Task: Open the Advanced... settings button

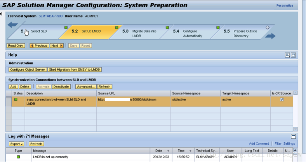Action: [x=86, y=87]
